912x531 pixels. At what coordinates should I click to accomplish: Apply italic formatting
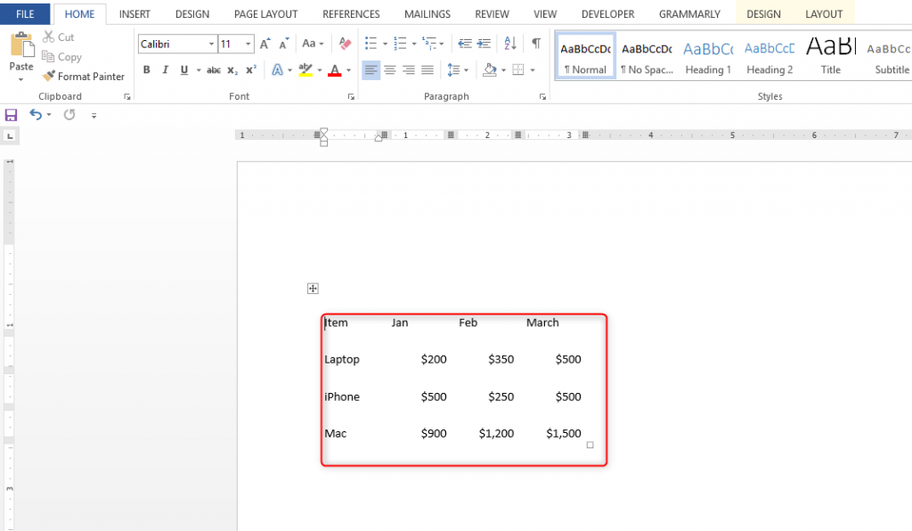pyautogui.click(x=163, y=69)
